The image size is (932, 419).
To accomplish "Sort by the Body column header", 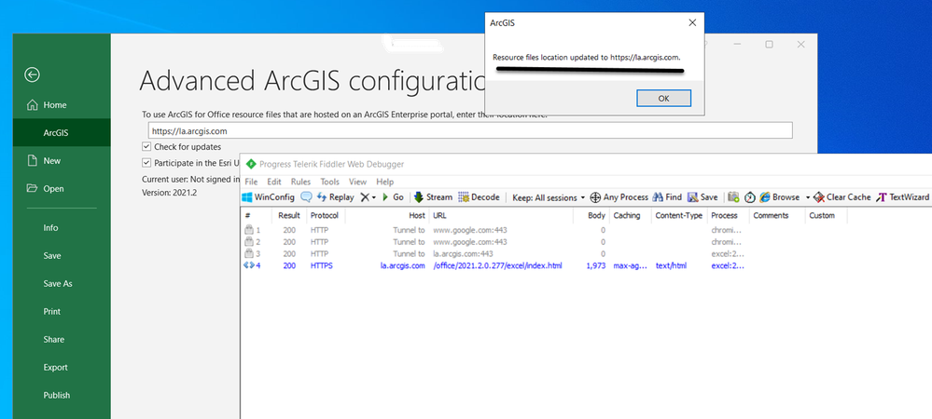I will tap(591, 215).
